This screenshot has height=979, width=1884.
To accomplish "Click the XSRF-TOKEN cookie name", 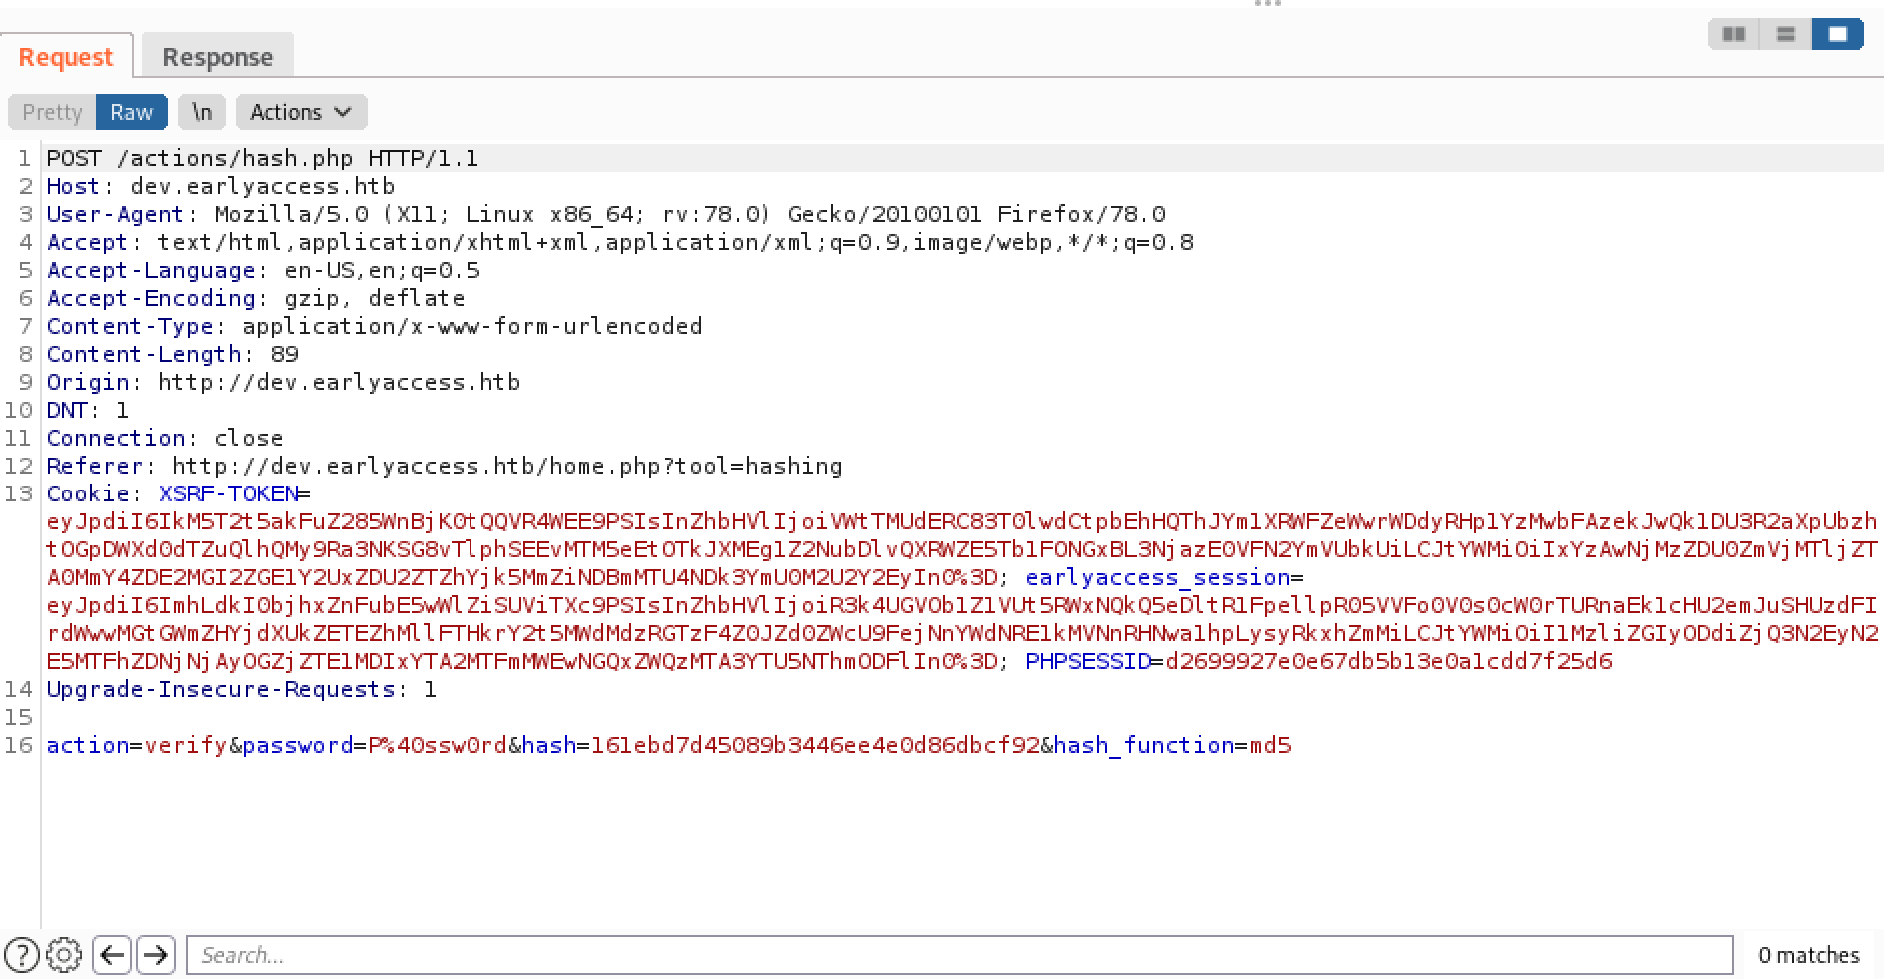I will click(x=228, y=493).
